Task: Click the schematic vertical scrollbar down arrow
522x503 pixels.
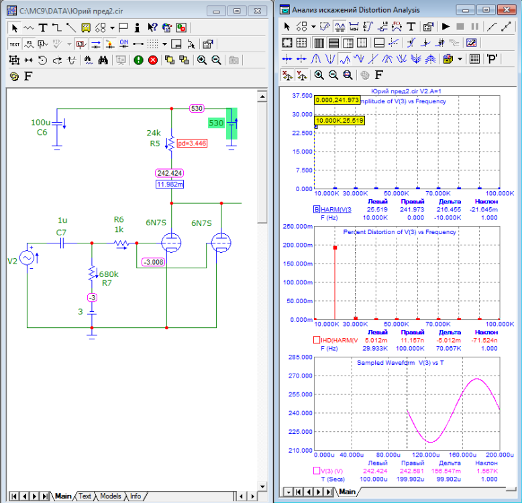Action: point(262,486)
